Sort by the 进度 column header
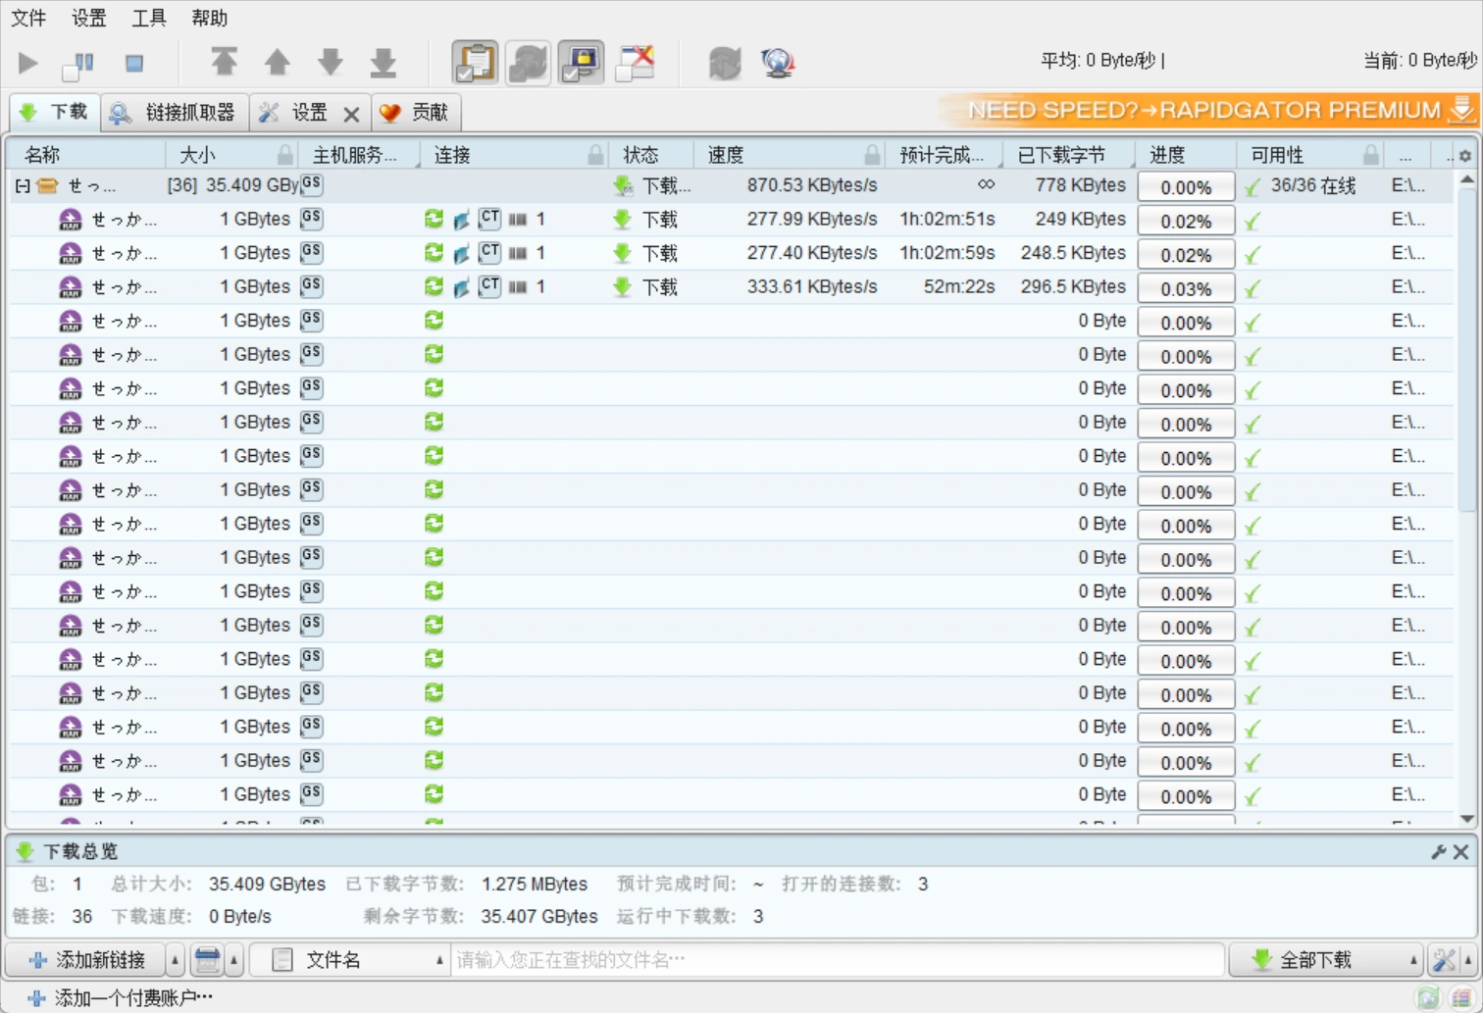Image resolution: width=1483 pixels, height=1013 pixels. point(1186,155)
